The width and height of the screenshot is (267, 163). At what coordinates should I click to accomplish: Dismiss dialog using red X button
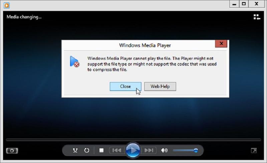click(x=221, y=44)
